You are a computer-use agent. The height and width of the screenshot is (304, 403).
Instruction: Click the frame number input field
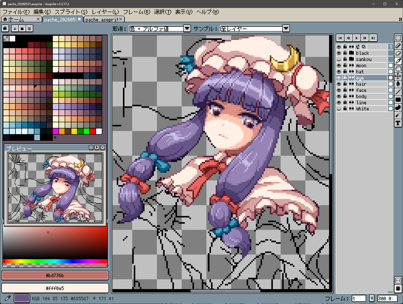pos(359,298)
